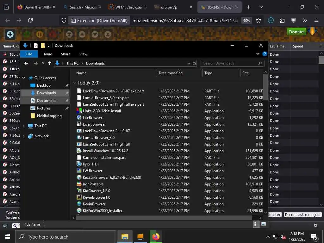This screenshot has height=243, width=324.
Task: Click the Explorer quick access properties icon
Action: 35,46
